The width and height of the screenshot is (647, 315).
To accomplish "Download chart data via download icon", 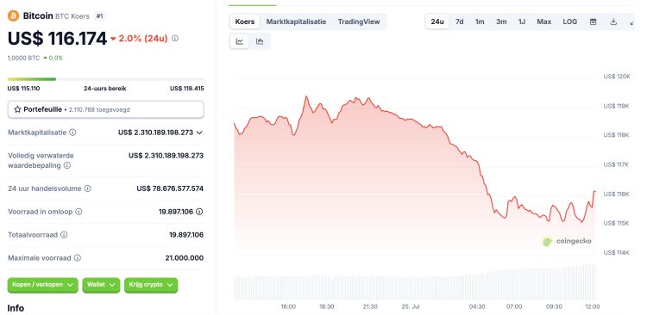I will 613,22.
